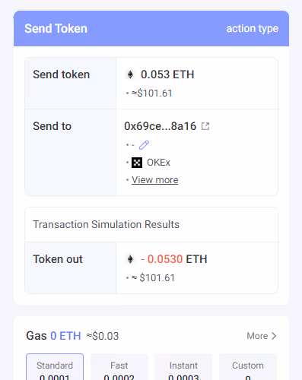Click the OKEx label text
Screen dimensions: 302x380
tap(158, 163)
